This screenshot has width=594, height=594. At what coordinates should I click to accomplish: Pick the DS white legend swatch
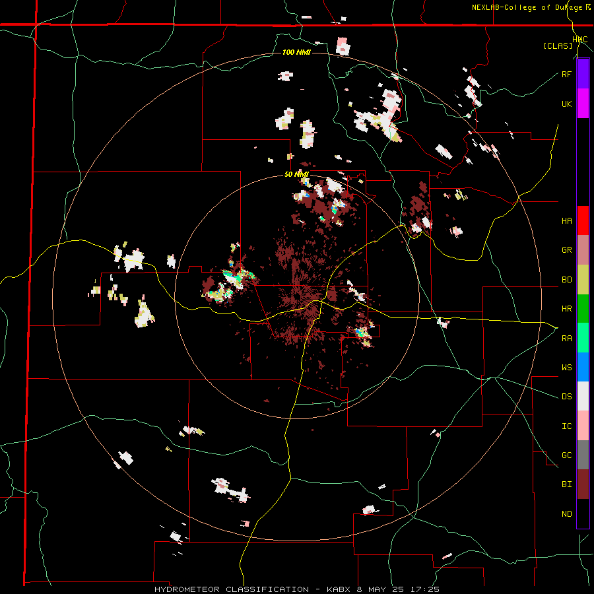tap(583, 396)
